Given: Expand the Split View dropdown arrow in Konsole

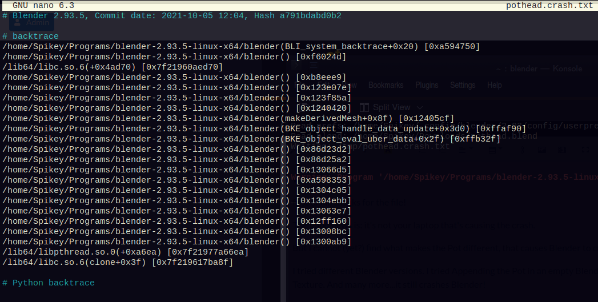Looking at the screenshot, I should pyautogui.click(x=420, y=107).
